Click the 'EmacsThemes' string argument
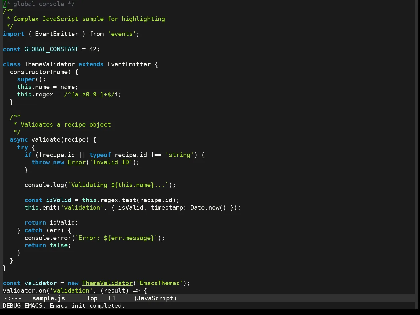 [160, 283]
